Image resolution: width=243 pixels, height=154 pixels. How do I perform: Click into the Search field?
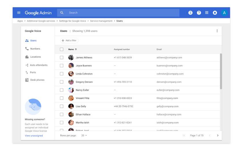pos(118,13)
